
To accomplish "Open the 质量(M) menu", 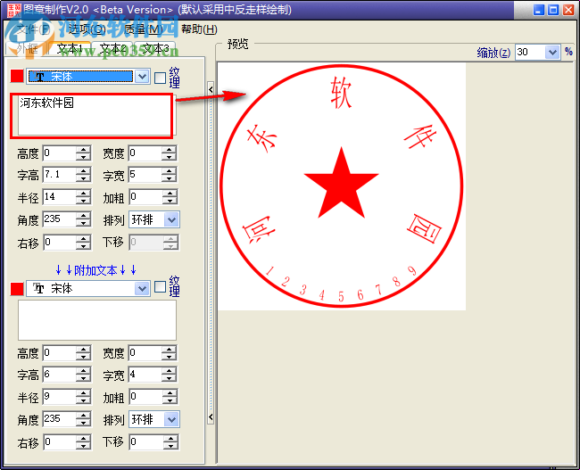I will click(x=144, y=29).
